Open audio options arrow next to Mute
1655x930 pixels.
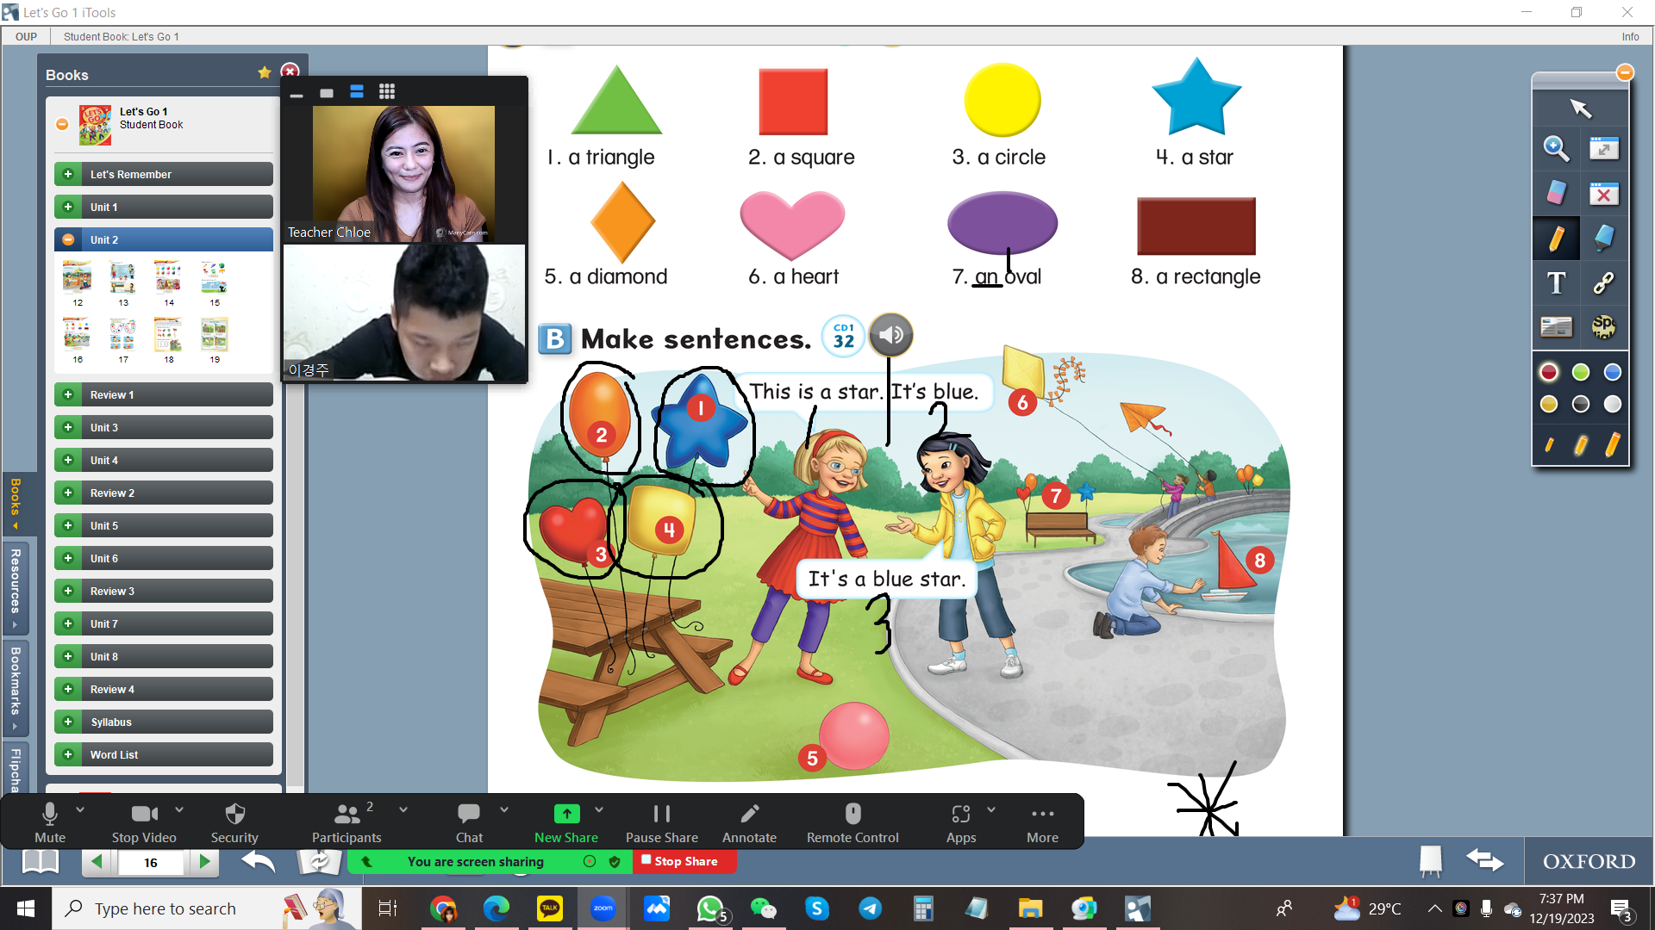pyautogui.click(x=80, y=809)
